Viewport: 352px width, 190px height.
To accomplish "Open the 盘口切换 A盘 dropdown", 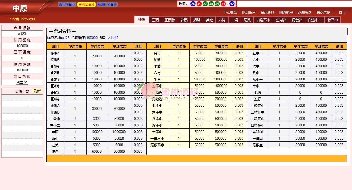I will click(22, 82).
